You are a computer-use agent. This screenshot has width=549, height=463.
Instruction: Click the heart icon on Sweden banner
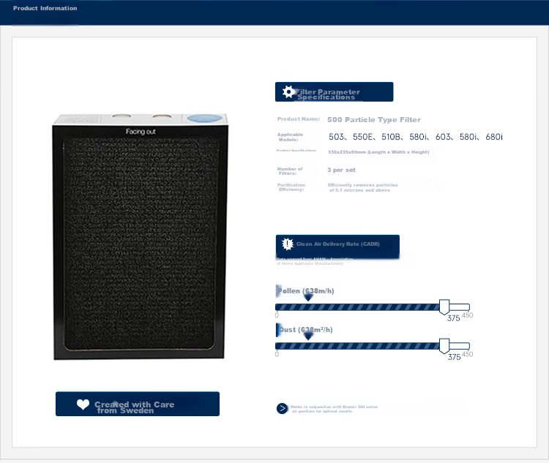[83, 404]
